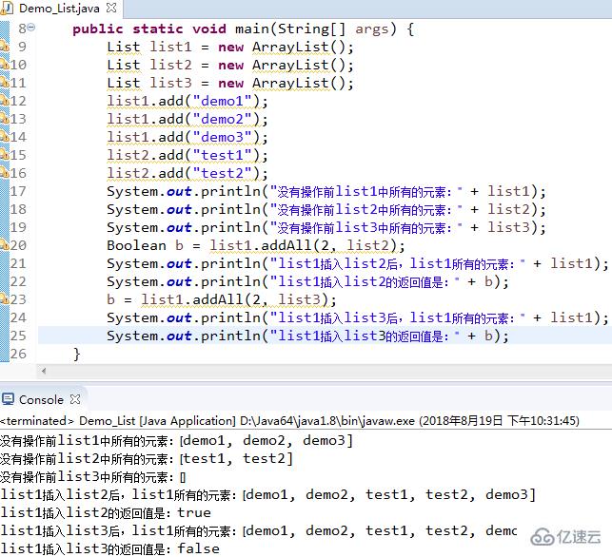This screenshot has width=612, height=557.
Task: Click the warning marker on line 11
Action: (x=5, y=83)
